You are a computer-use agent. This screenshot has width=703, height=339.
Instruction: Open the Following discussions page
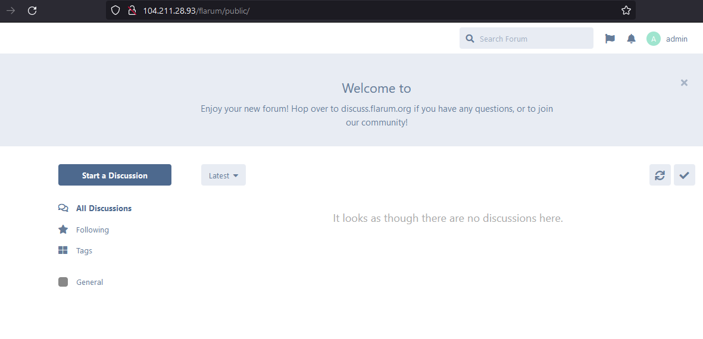point(92,230)
